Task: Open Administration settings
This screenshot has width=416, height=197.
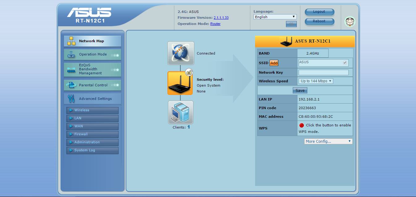Action: click(92, 142)
